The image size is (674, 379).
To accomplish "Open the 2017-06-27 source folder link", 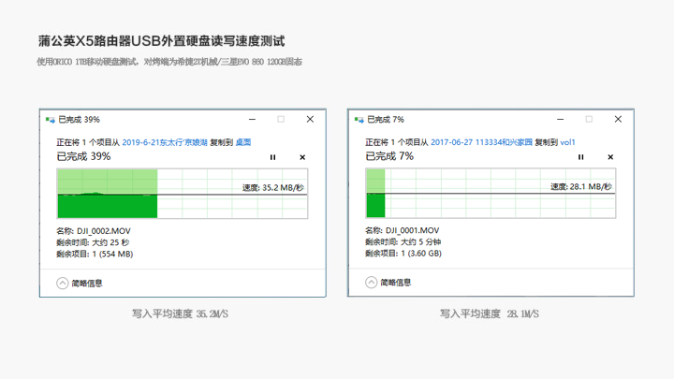I will tap(481, 143).
